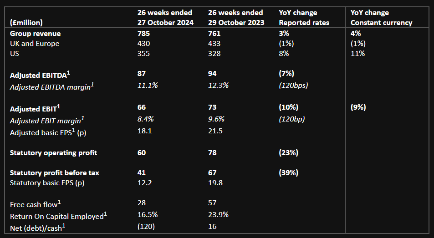
Task: Select the 26 weeks ended 27 October 2024 header
Action: tap(165, 18)
